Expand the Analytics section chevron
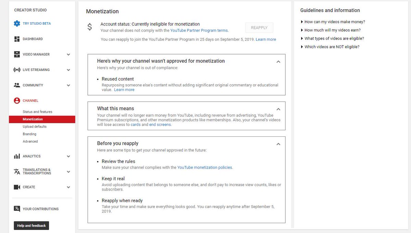 pyautogui.click(x=68, y=156)
